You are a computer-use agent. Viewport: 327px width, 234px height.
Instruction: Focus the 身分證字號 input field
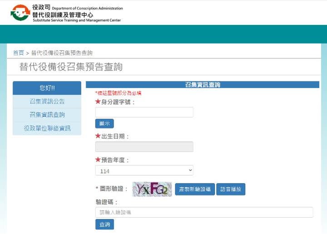click(x=144, y=112)
